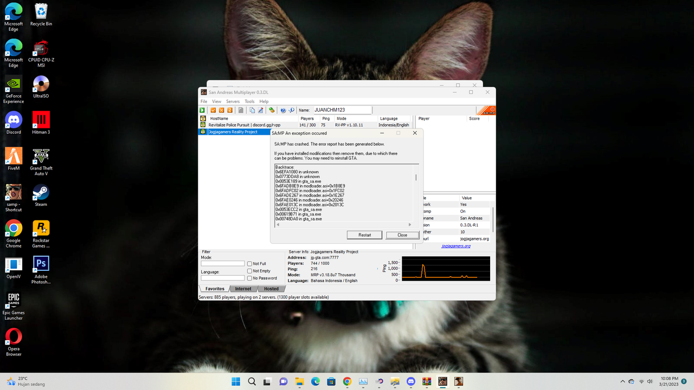Open Adobe Photoshop desktop shortcut
694x390 pixels.
click(x=41, y=270)
